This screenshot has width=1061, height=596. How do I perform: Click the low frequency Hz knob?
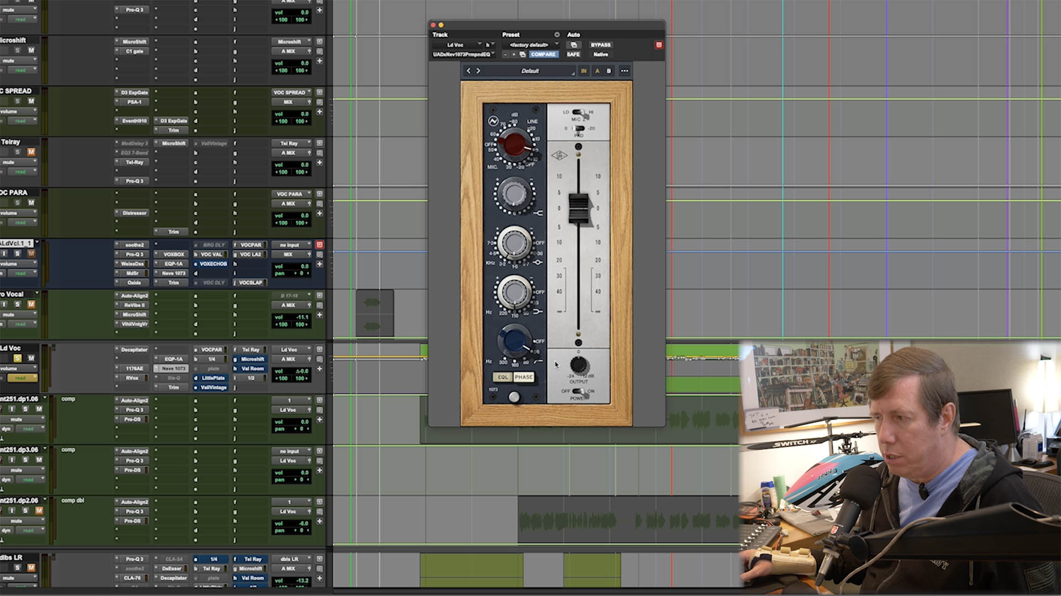point(515,291)
